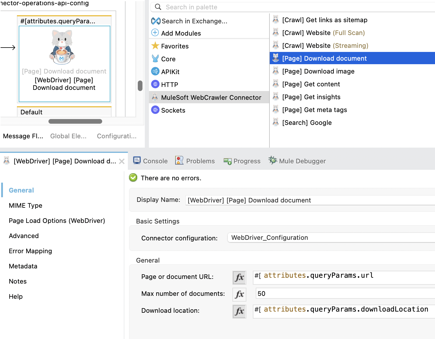Image resolution: width=435 pixels, height=339 pixels.
Task: Click the Default route box on canvas
Action: 64,112
